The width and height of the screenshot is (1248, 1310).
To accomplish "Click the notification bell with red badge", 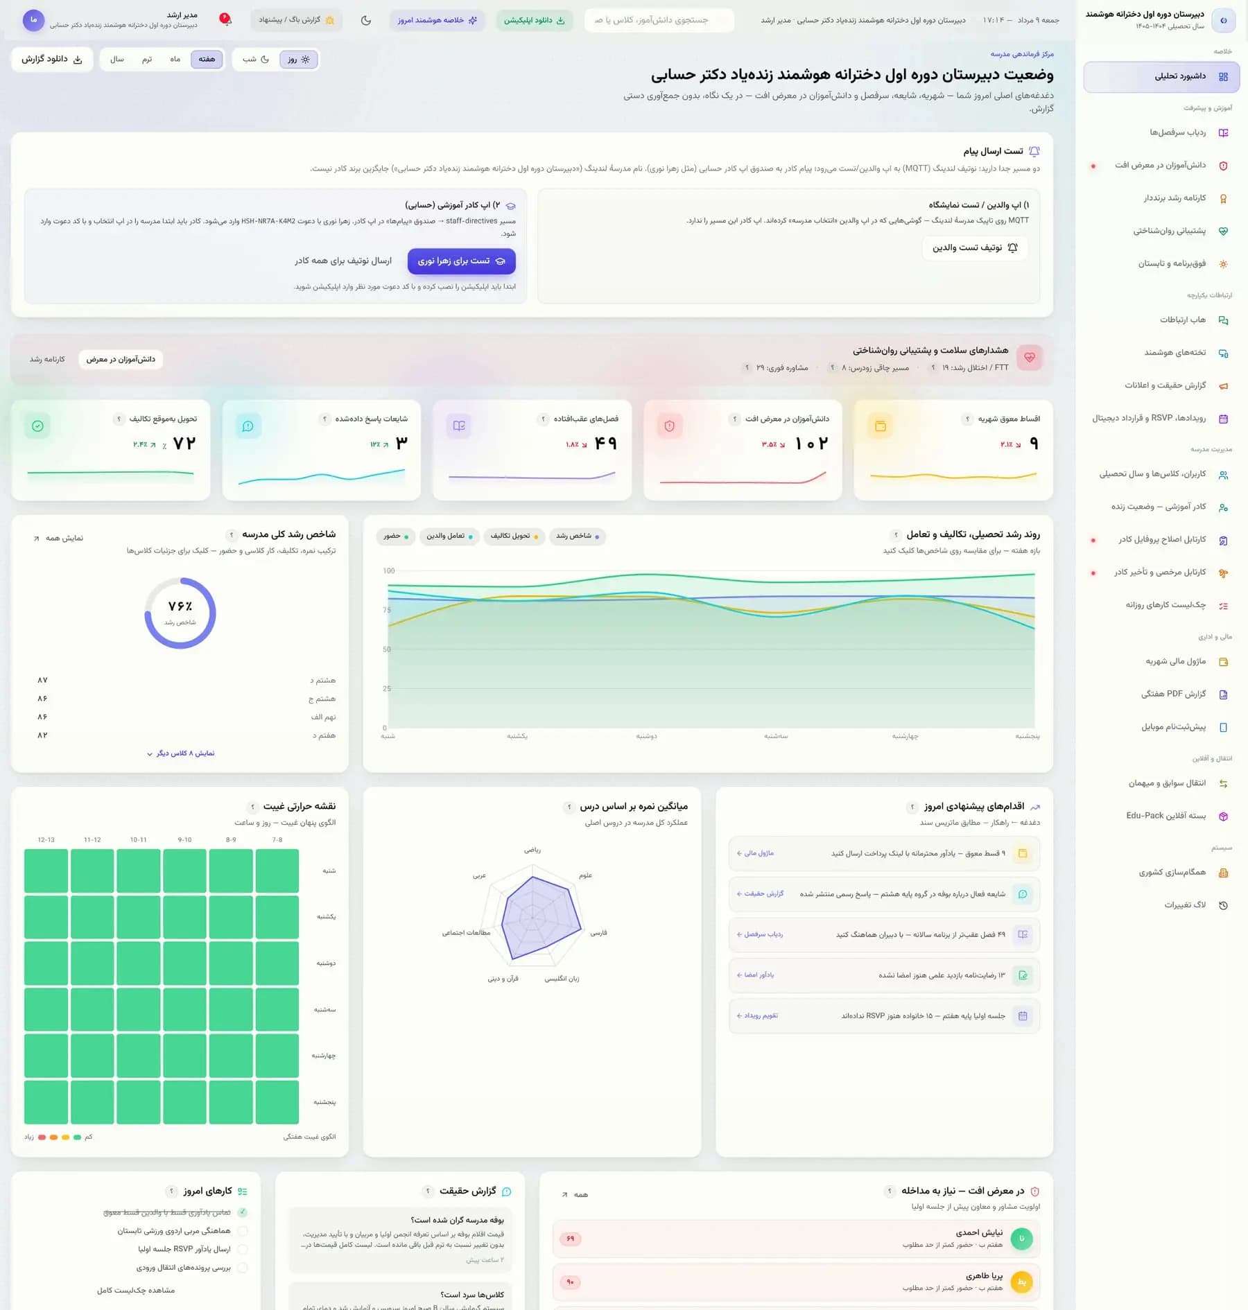I will [225, 19].
